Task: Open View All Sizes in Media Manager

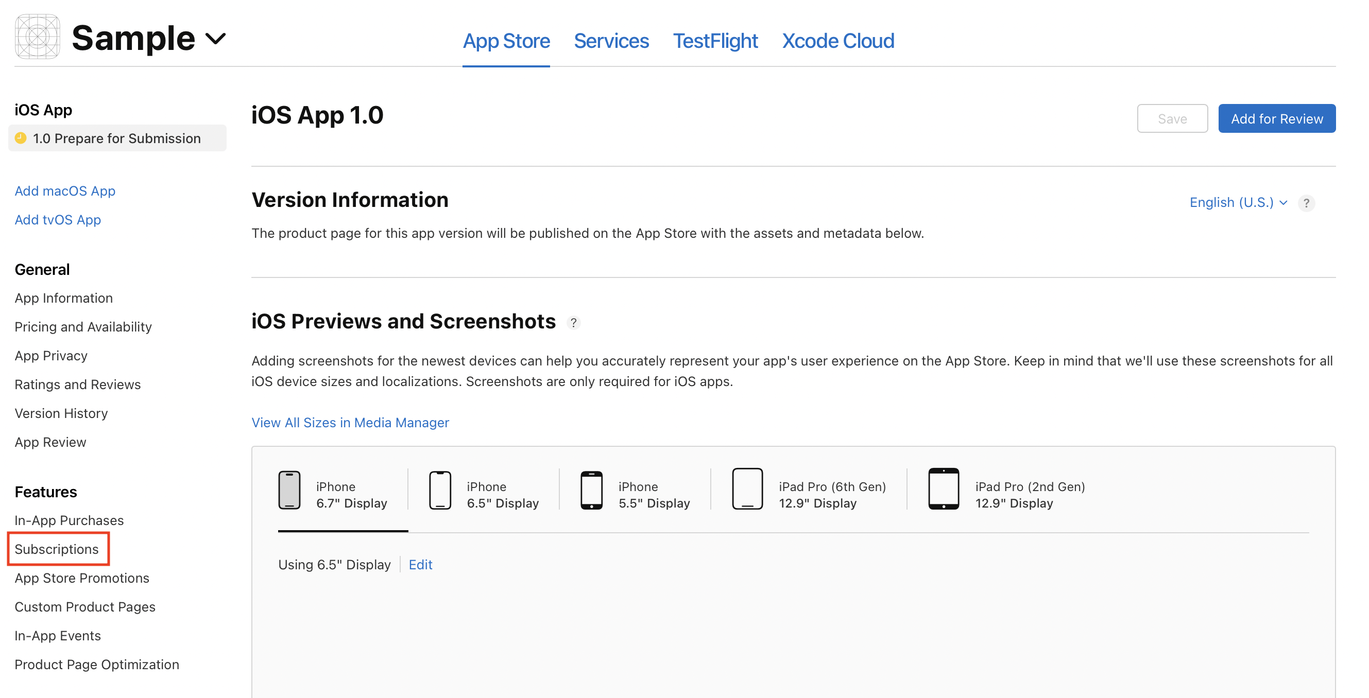Action: [350, 422]
